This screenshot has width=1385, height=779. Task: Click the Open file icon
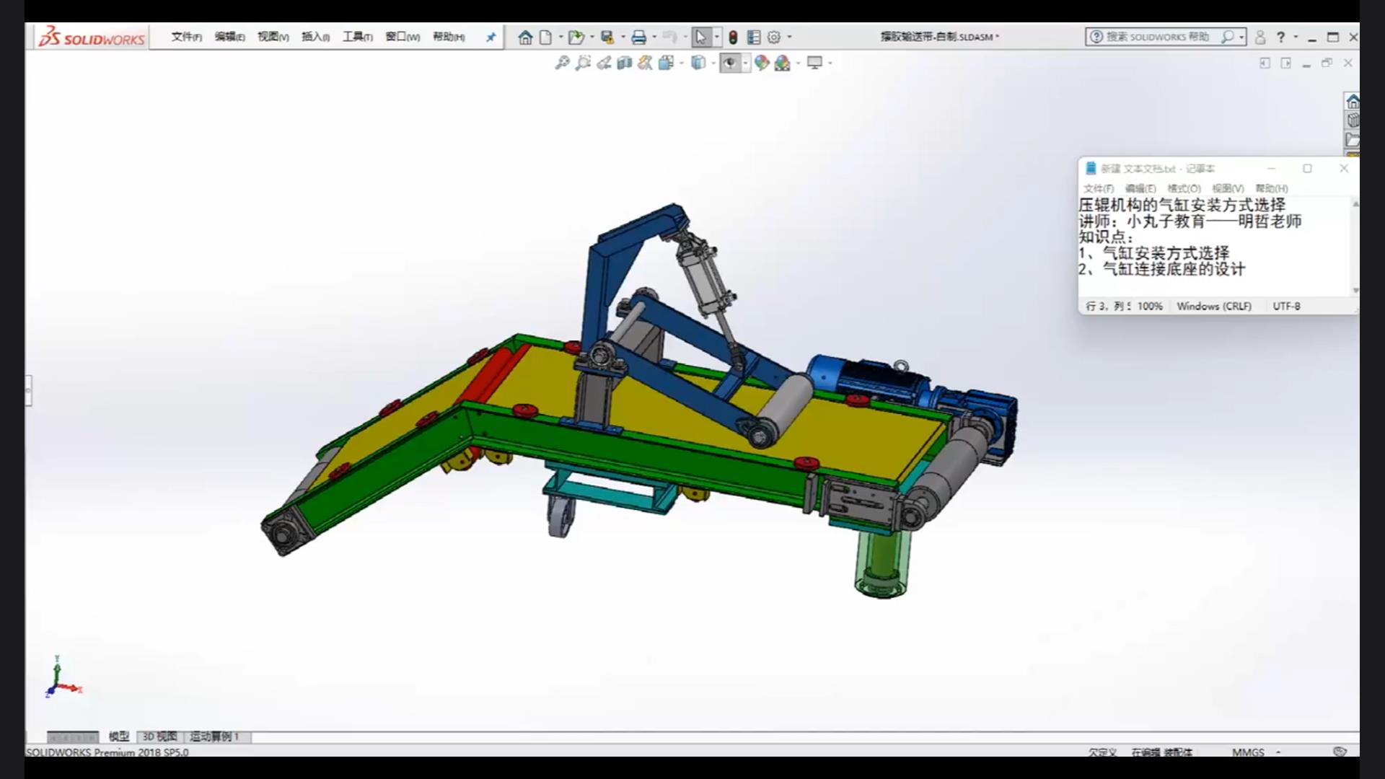[x=575, y=38]
